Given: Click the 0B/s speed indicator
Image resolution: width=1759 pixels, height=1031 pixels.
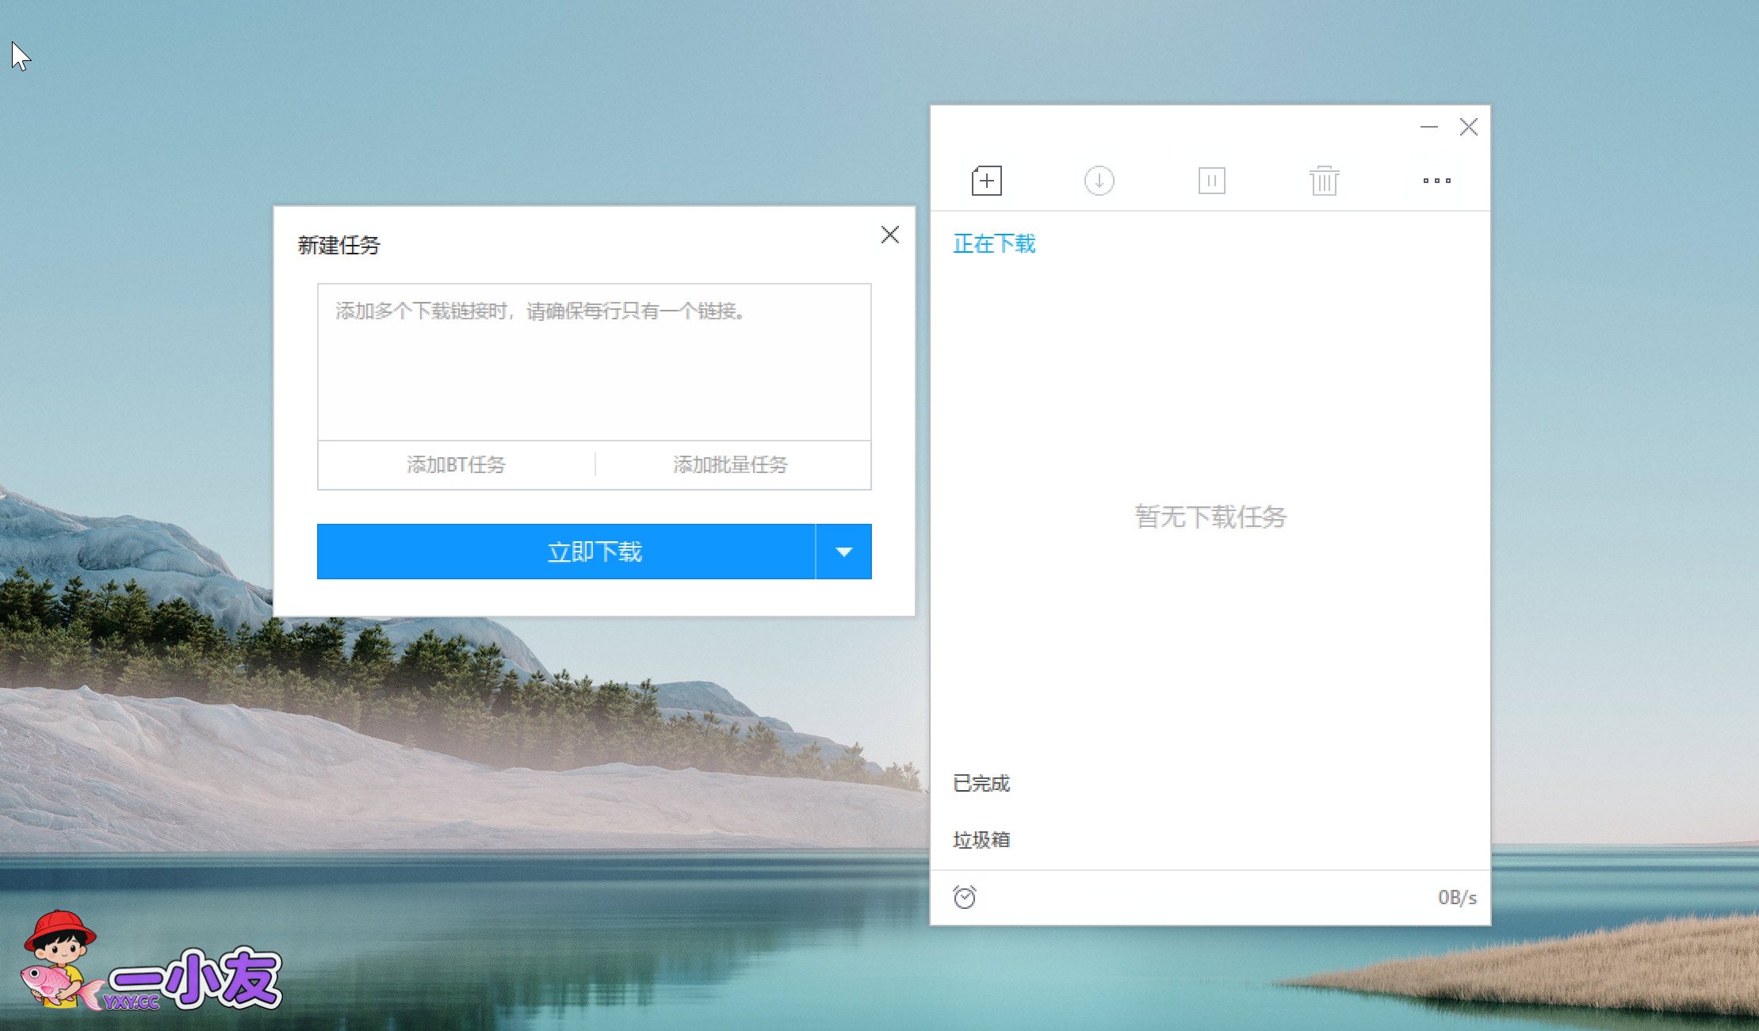Looking at the screenshot, I should 1457,897.
